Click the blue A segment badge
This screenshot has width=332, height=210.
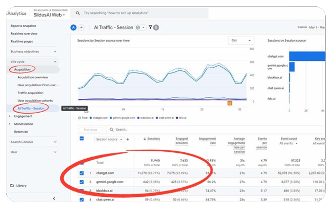tap(73, 28)
